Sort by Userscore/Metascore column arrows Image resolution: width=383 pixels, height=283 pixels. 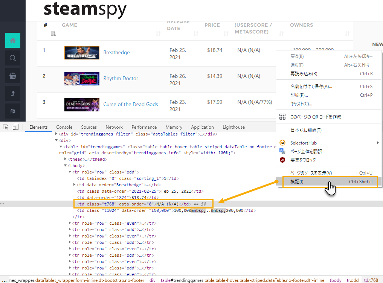click(x=281, y=34)
